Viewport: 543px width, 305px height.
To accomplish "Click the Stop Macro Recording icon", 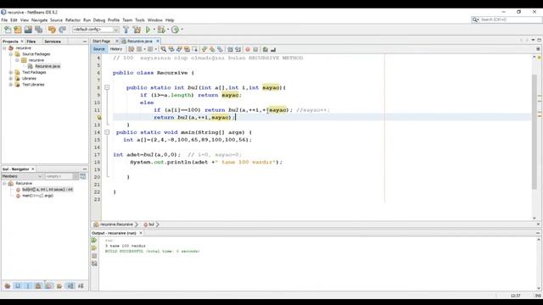I will pos(255,49).
